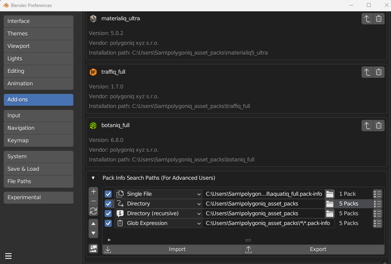Open the Viewport preferences section

click(x=39, y=46)
